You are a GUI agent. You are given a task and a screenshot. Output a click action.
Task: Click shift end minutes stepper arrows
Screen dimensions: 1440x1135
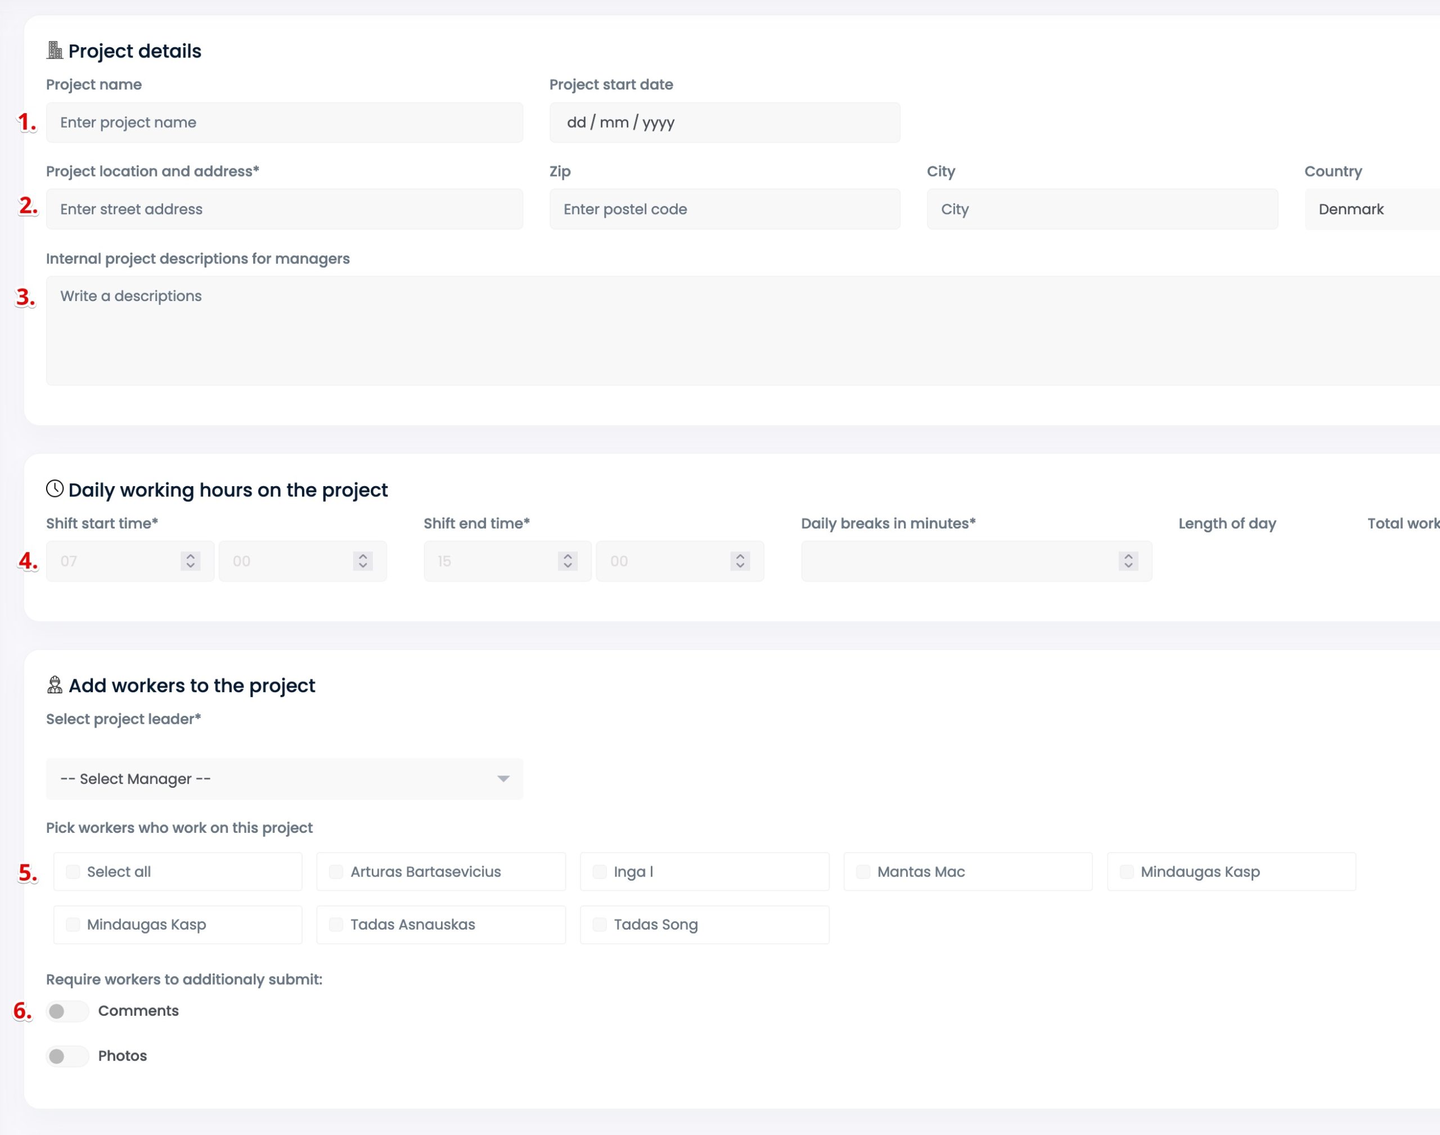click(740, 561)
